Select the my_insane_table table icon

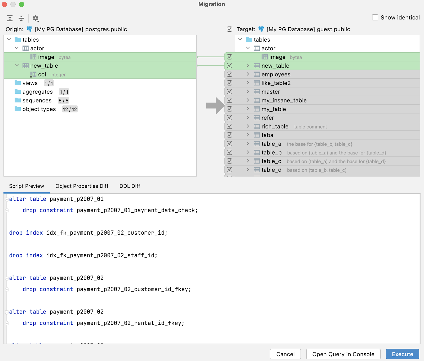(257, 100)
